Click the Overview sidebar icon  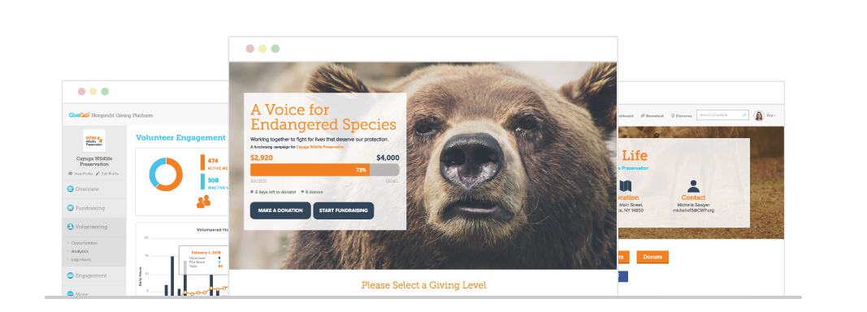[70, 188]
